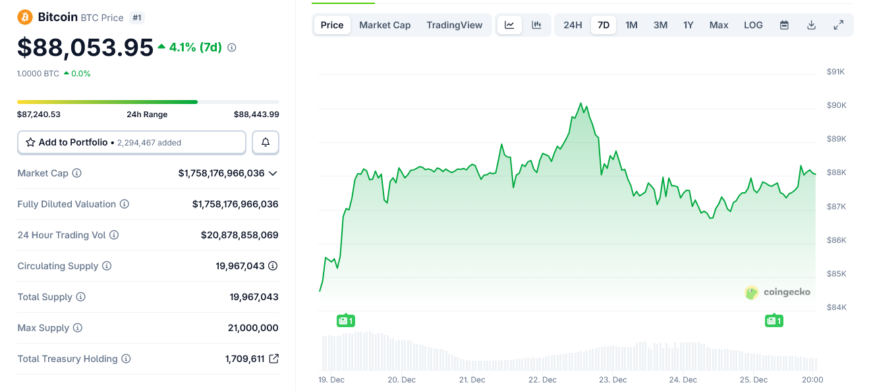Click the green event marker near 19 Dec
Image resolution: width=875 pixels, height=391 pixels.
[345, 320]
